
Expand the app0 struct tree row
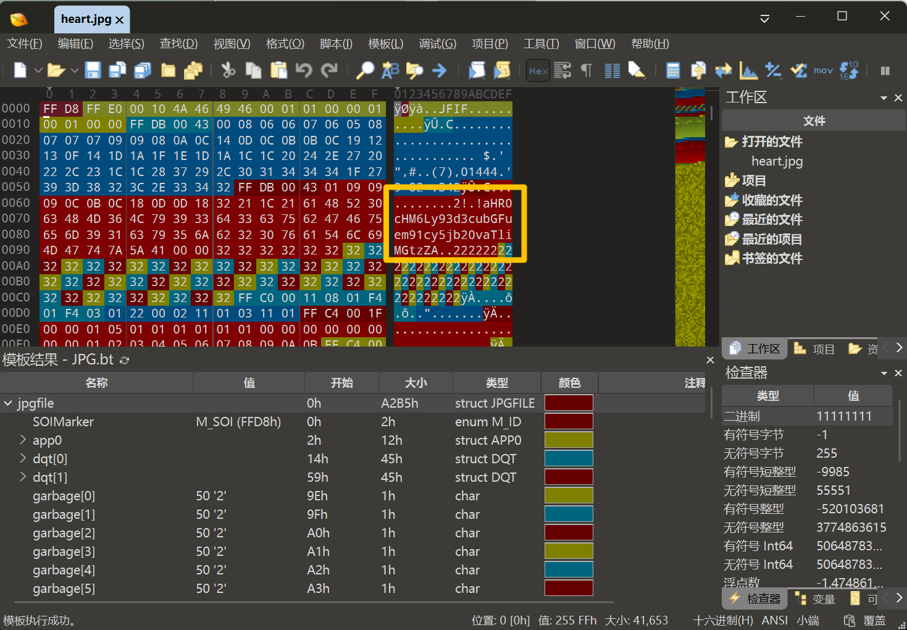click(x=23, y=440)
